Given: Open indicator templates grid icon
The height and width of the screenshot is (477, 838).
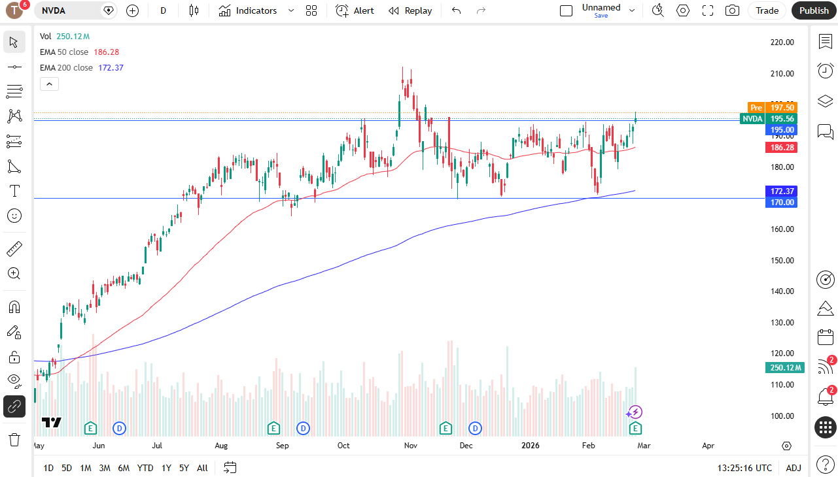Looking at the screenshot, I should [311, 10].
